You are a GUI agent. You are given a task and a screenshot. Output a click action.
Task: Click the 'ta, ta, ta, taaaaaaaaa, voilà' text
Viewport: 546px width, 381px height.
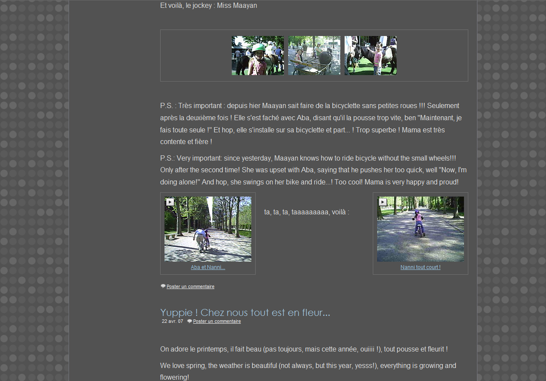coord(306,212)
